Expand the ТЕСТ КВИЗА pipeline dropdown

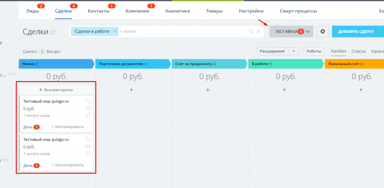(x=308, y=32)
